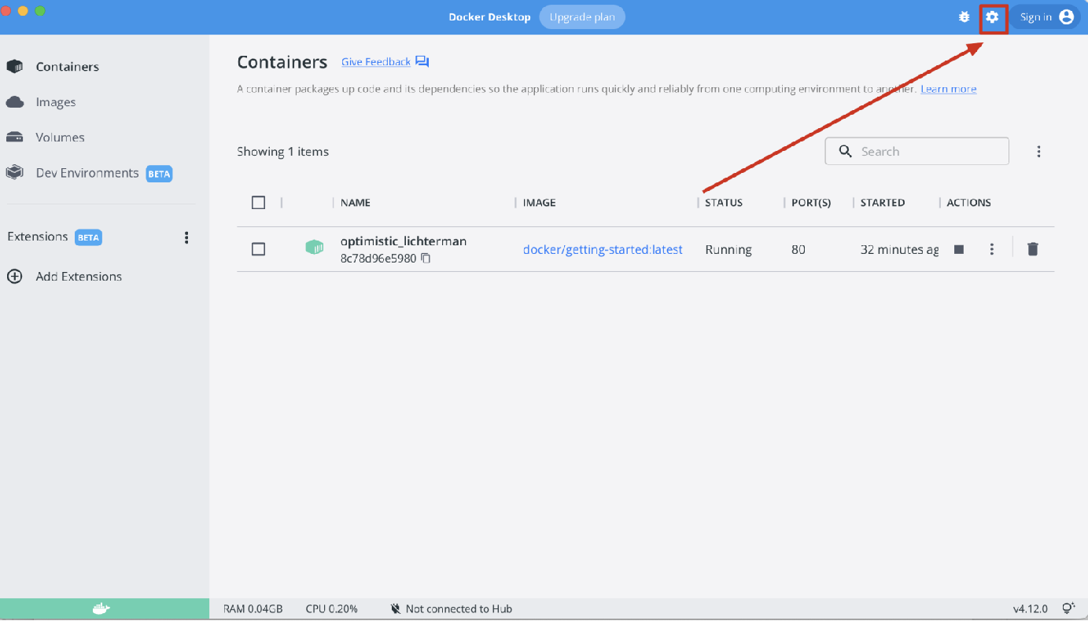1088x621 pixels.
Task: Open the docker/getting-started:latest image link
Action: (x=603, y=249)
